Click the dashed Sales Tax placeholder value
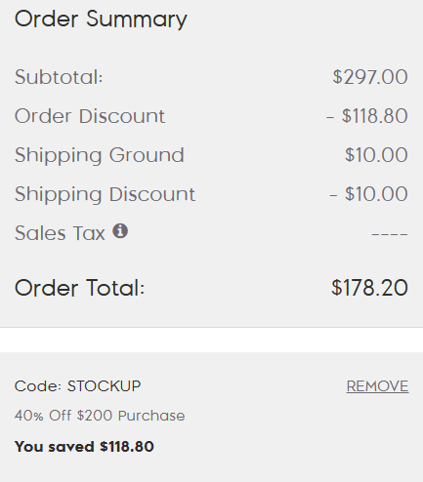 coord(390,234)
